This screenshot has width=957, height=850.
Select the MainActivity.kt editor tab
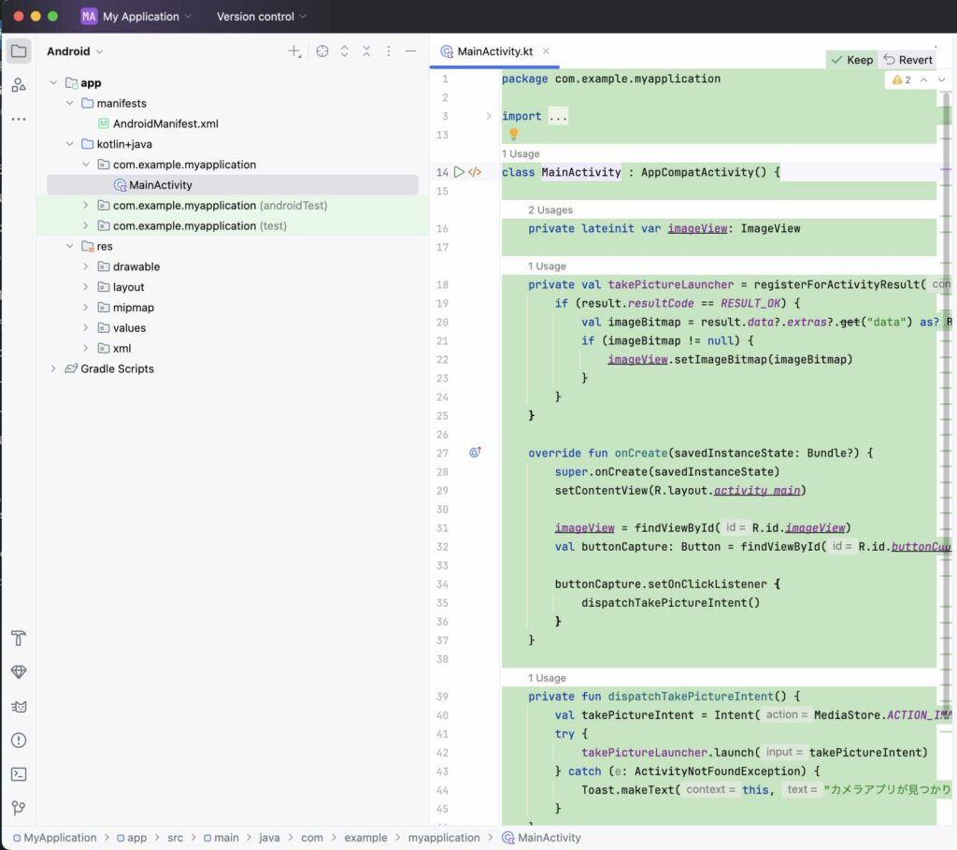pos(494,52)
